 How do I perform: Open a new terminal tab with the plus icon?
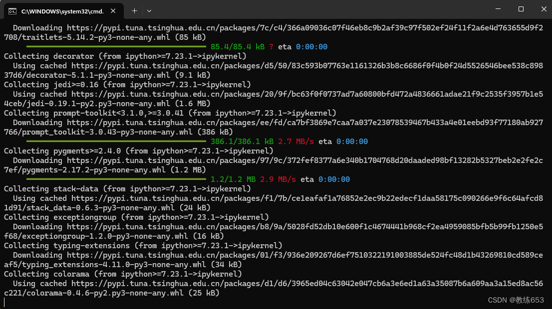(135, 10)
